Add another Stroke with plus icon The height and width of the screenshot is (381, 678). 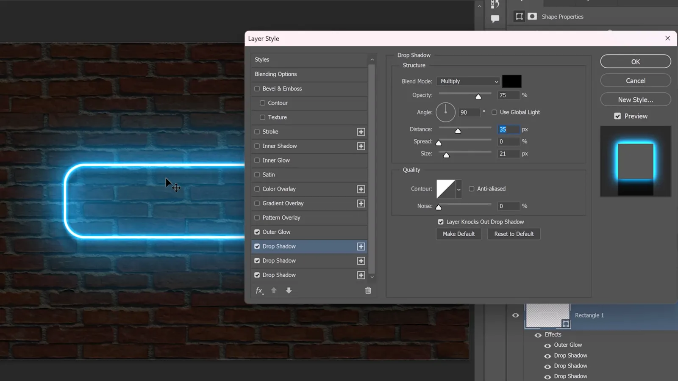(361, 132)
